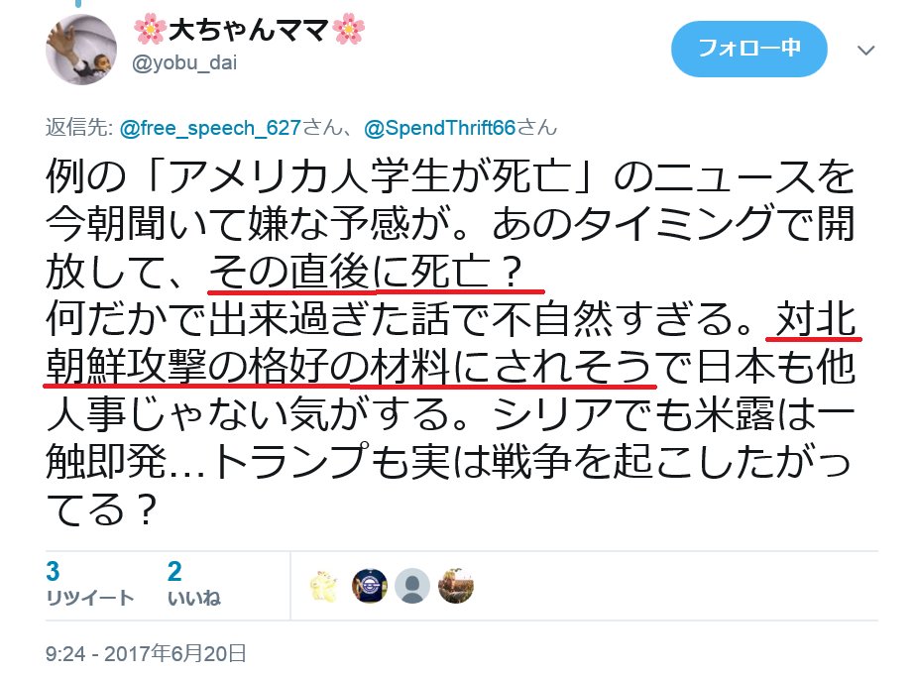Expand the tweet options chevron menu
The height and width of the screenshot is (677, 915).
point(866,51)
